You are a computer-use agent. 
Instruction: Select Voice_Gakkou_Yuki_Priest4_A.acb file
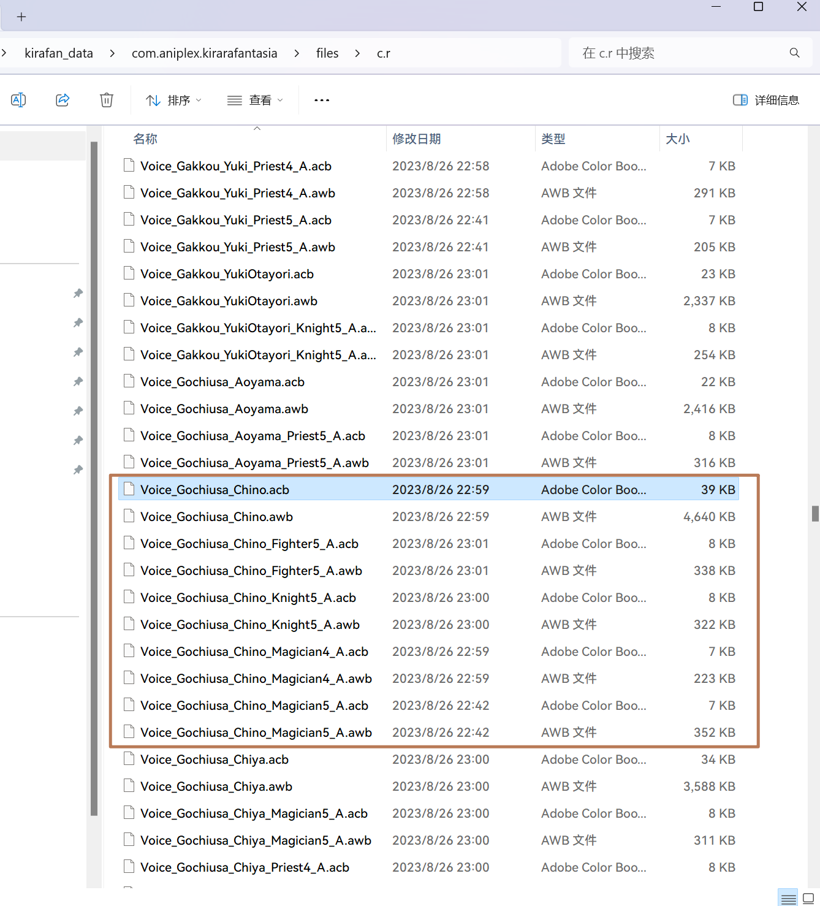point(428,166)
